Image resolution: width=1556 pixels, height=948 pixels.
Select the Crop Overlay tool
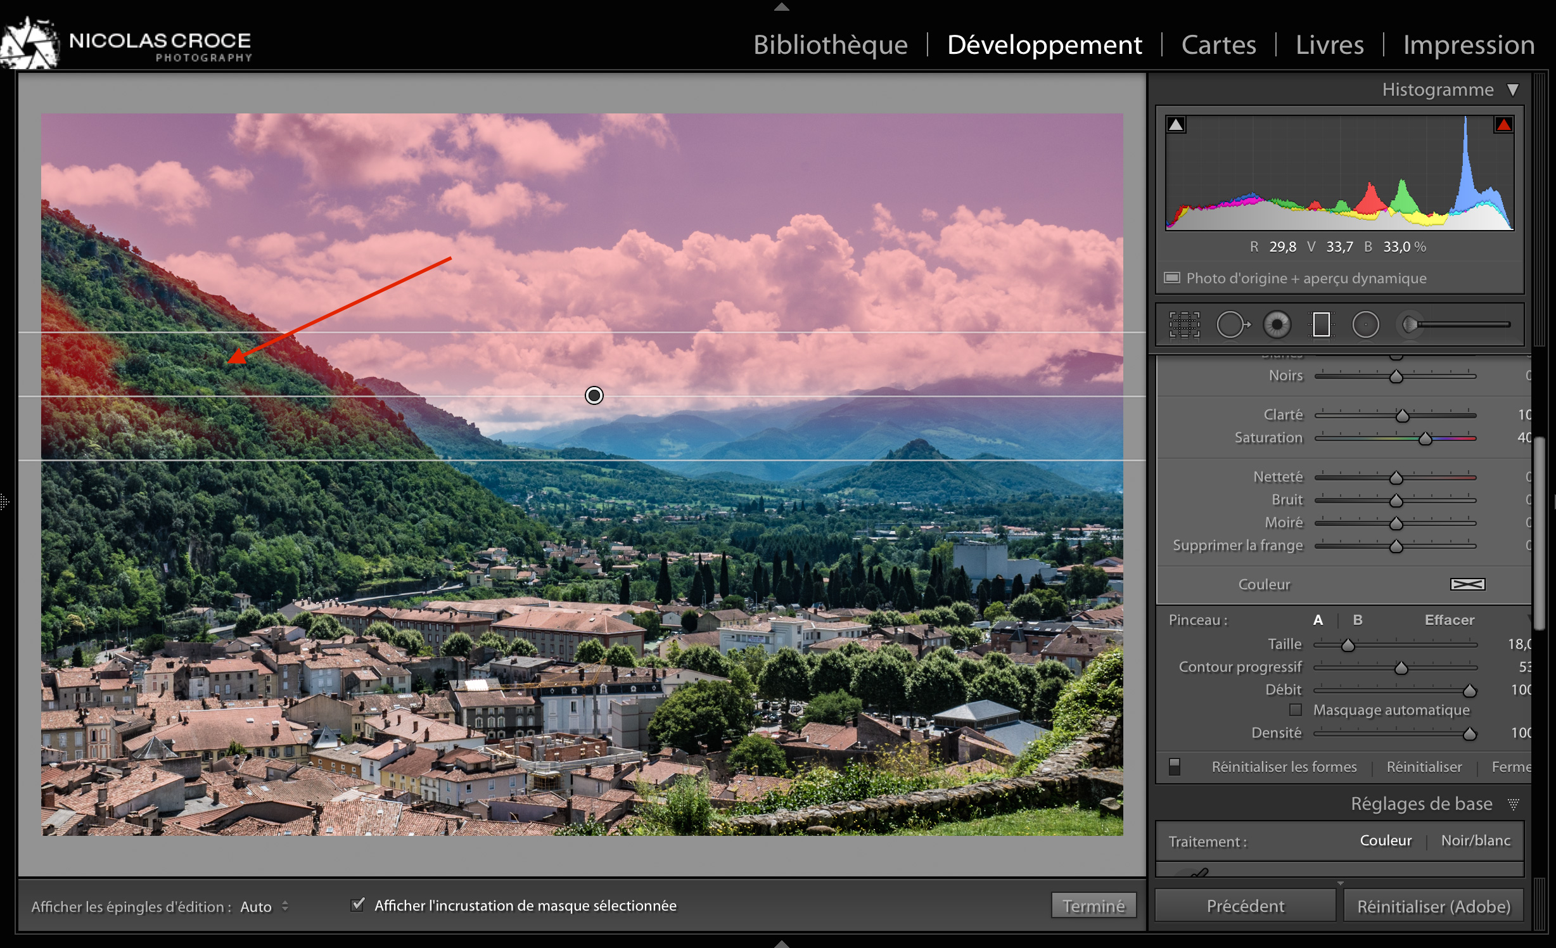click(1185, 324)
